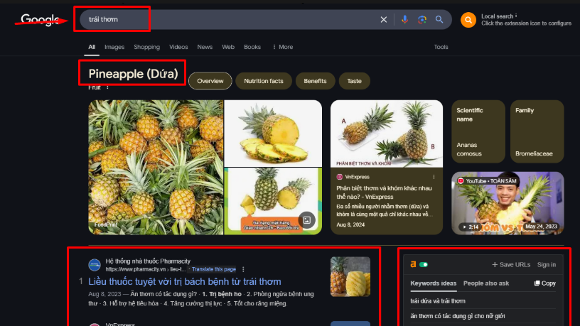
Task: Open image viewer icon on pineapple collage
Action: pyautogui.click(x=306, y=220)
